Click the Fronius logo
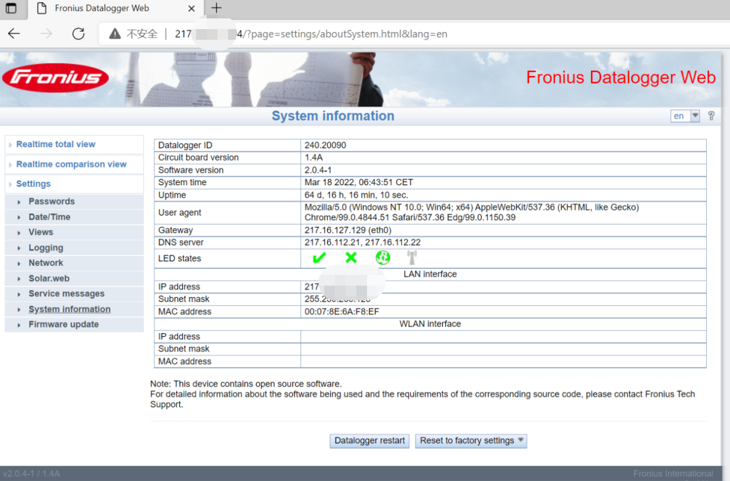Screen dimensions: 730x481 [x=55, y=78]
